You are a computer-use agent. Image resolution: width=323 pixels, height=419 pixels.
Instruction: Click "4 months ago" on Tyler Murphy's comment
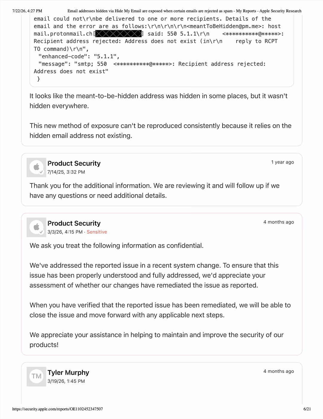click(279, 371)
